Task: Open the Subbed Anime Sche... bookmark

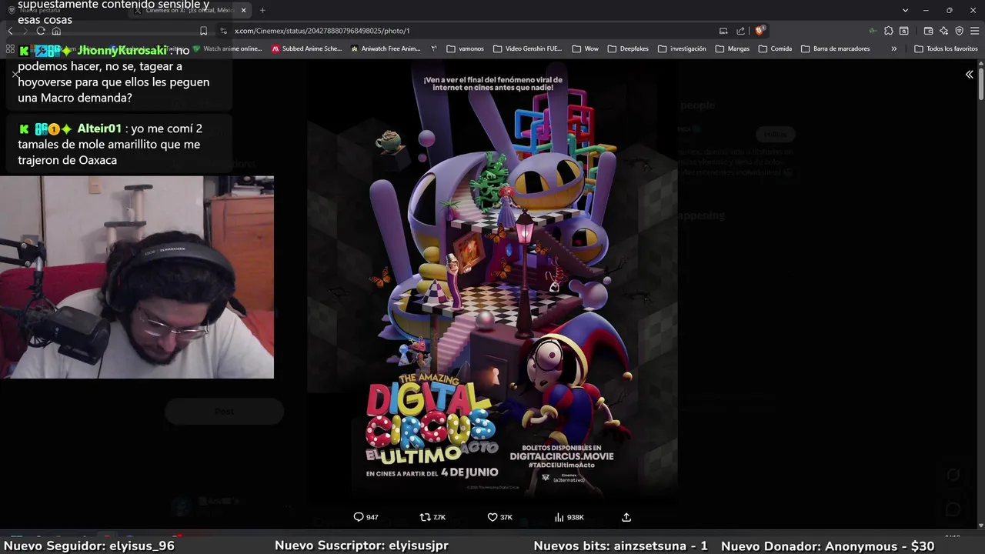Action: point(306,48)
